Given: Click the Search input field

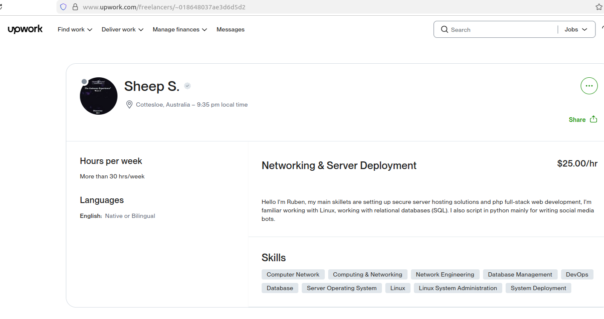Looking at the screenshot, I should click(502, 30).
